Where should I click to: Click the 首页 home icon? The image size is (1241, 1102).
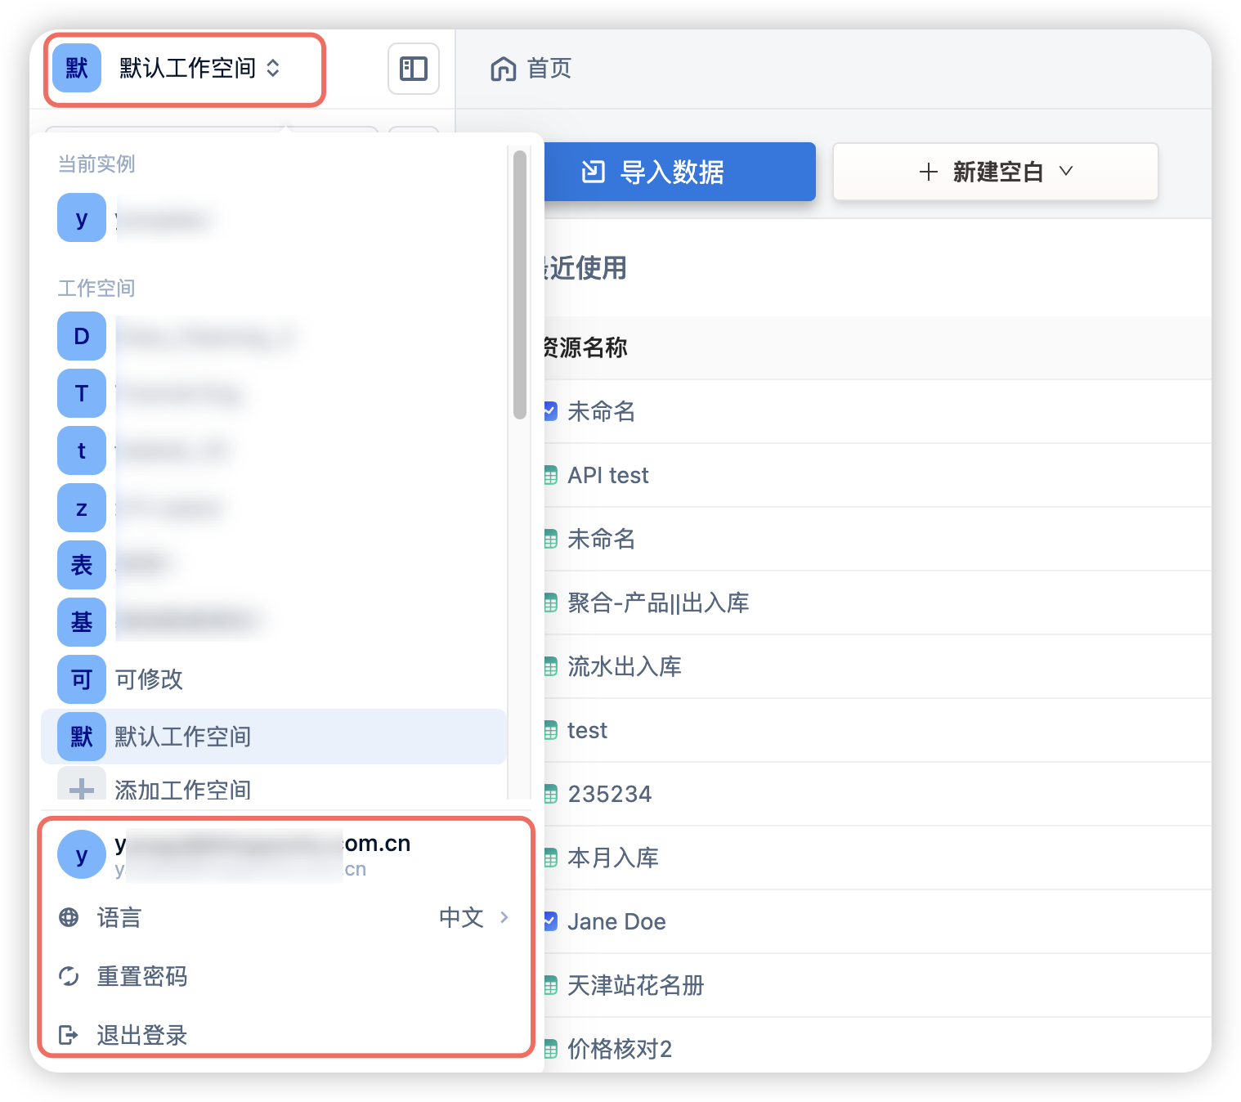(x=504, y=69)
